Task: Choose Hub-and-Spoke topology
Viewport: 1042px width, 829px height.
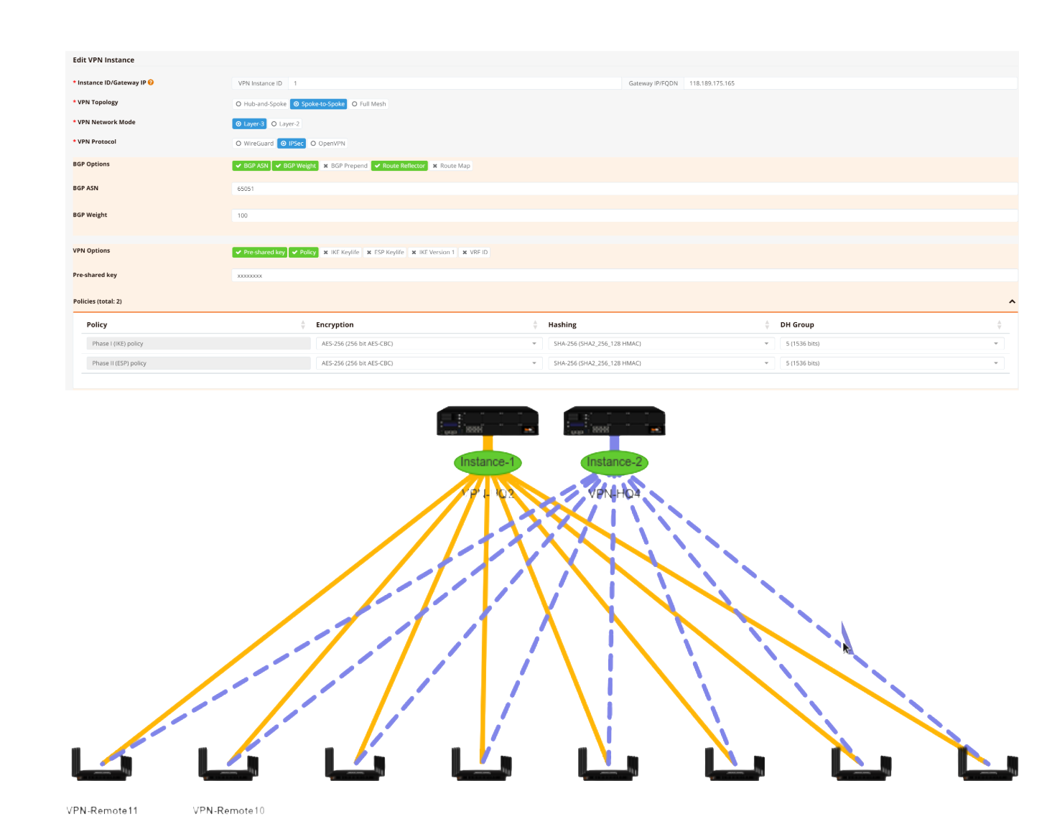Action: coord(261,104)
